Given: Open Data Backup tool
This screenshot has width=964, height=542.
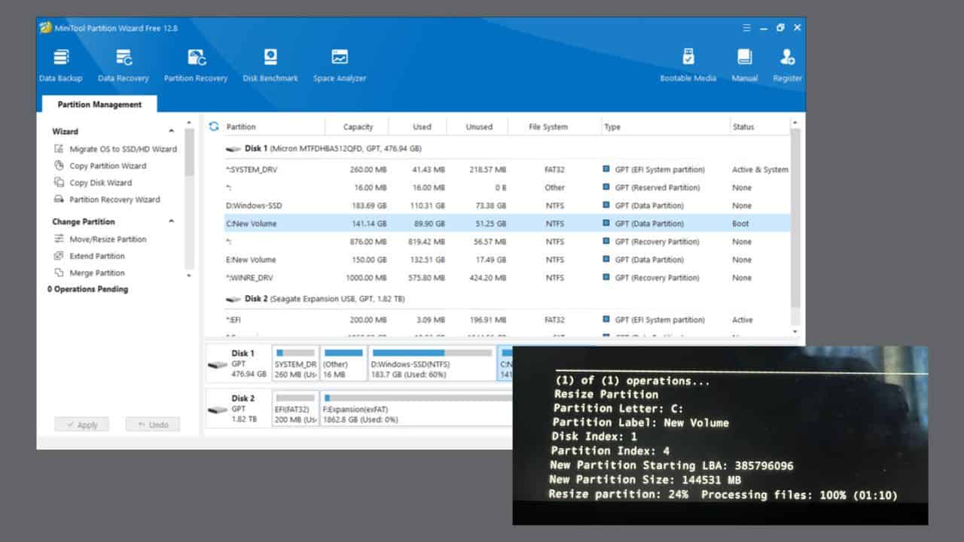Looking at the screenshot, I should (x=61, y=65).
